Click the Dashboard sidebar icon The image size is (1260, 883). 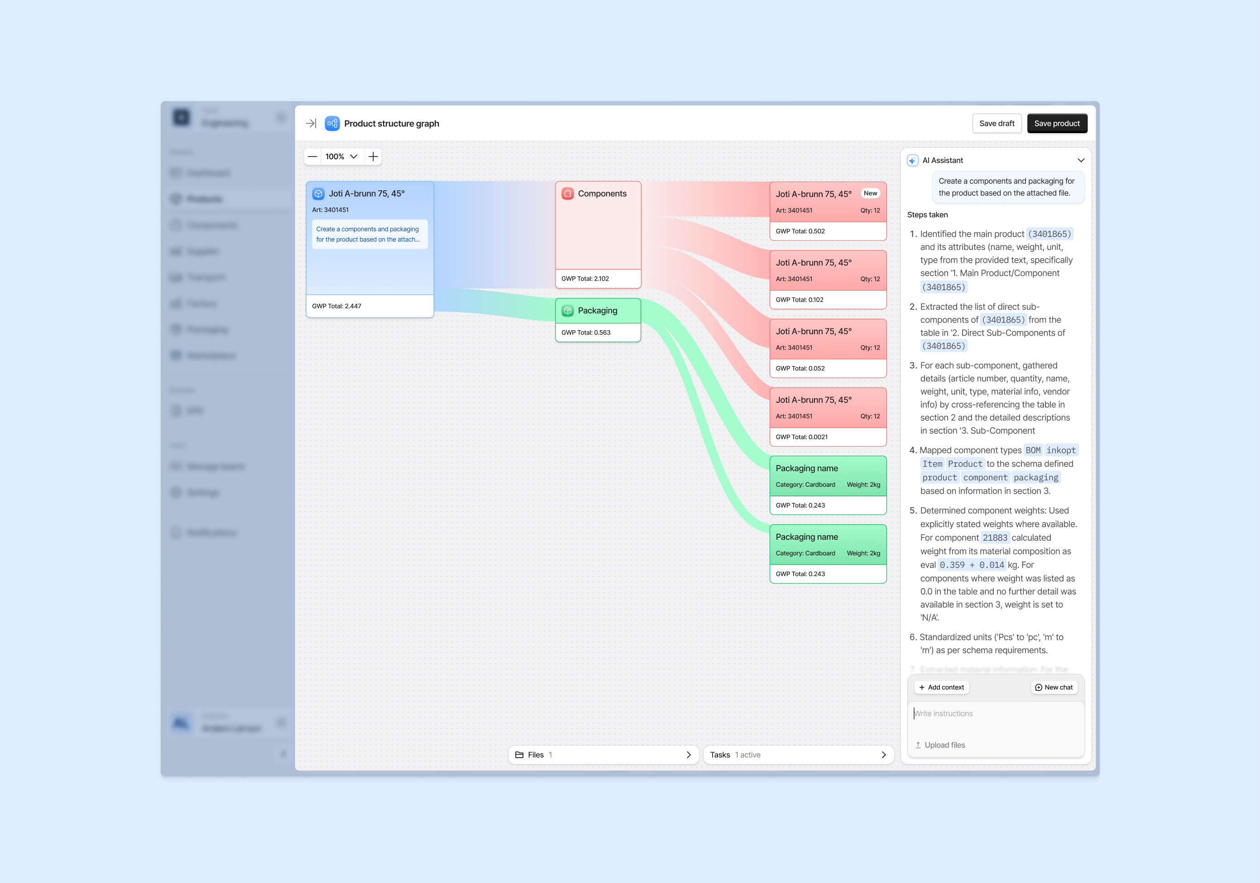(176, 173)
